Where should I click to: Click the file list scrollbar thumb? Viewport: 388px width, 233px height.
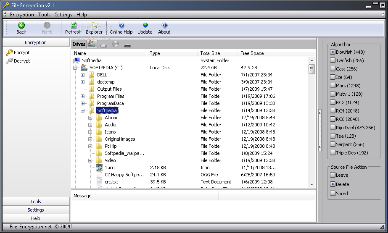tap(312, 69)
